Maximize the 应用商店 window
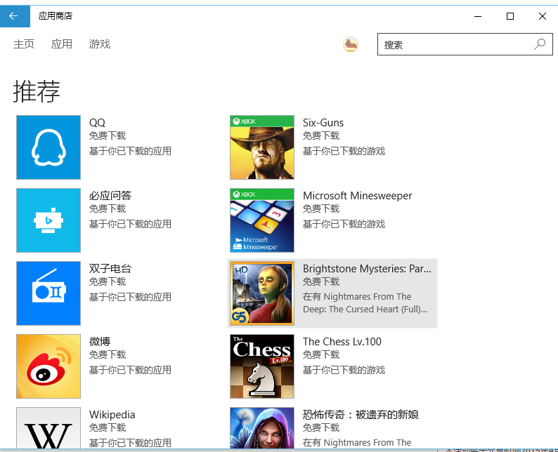 click(510, 16)
